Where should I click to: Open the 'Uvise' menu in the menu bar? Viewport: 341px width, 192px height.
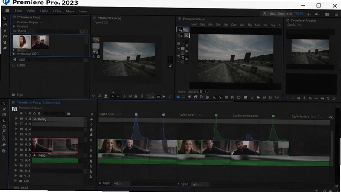pyautogui.click(x=44, y=11)
